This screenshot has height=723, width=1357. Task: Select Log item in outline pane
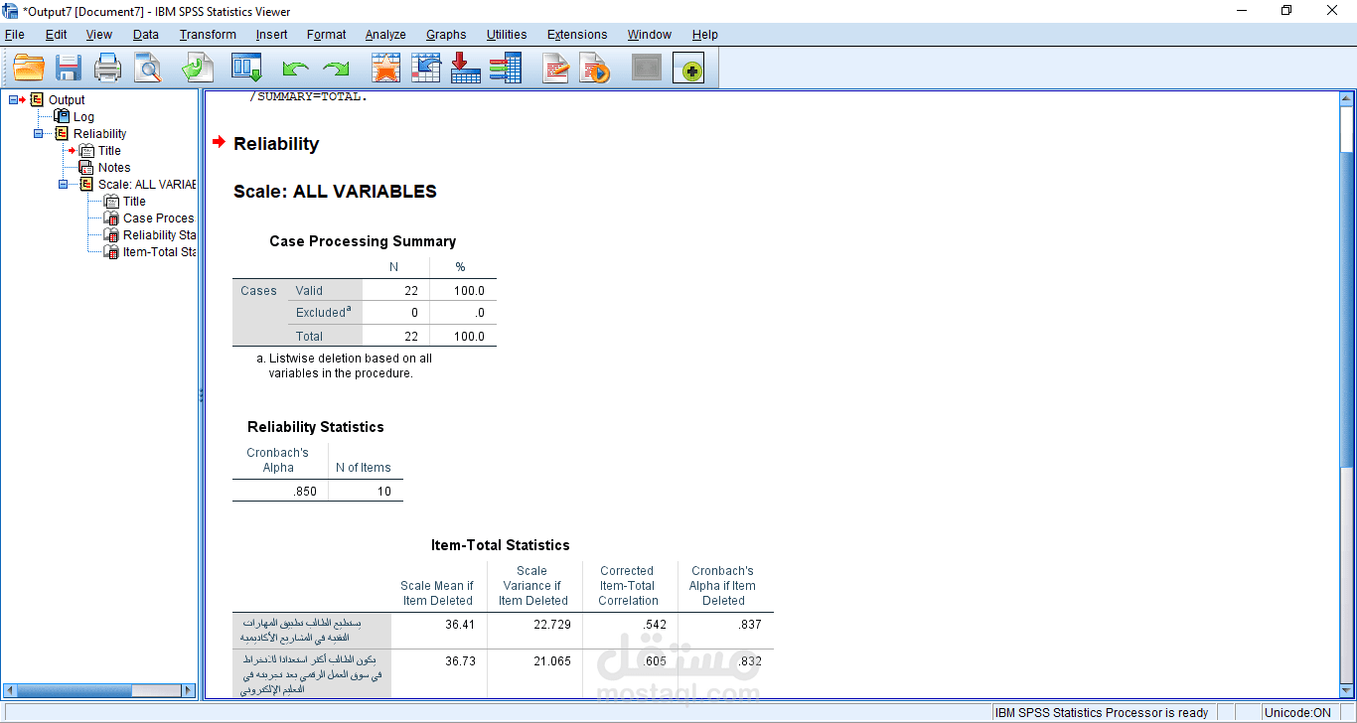(83, 116)
